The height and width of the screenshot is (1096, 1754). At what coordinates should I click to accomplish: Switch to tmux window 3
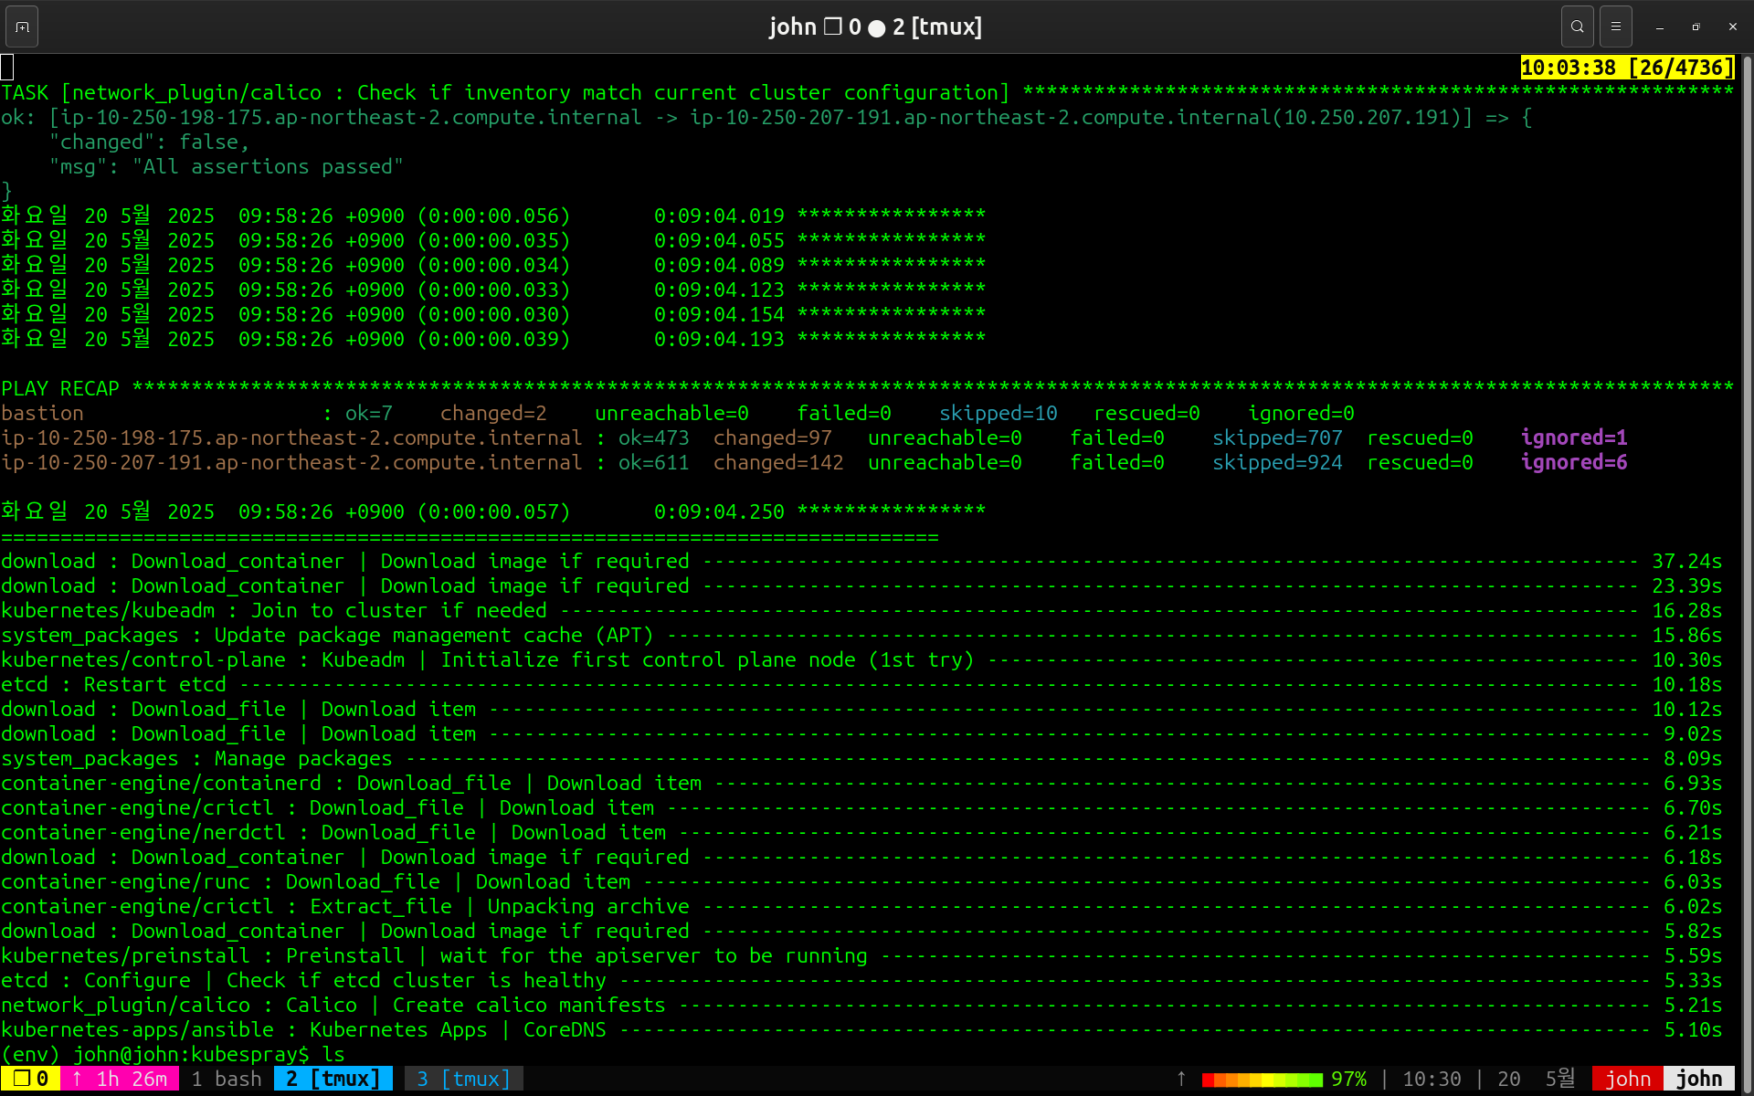coord(463,1079)
